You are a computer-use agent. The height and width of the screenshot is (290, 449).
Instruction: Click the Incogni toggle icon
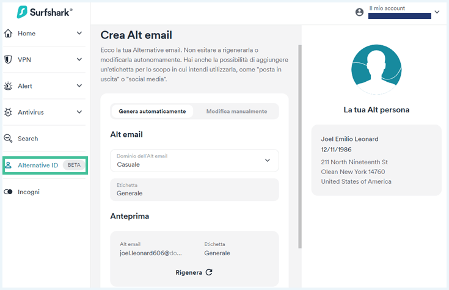[x=8, y=192]
